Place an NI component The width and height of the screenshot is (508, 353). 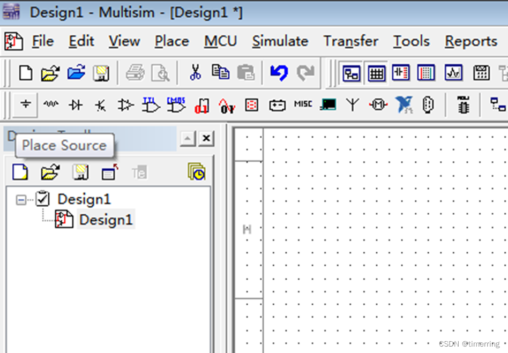tap(404, 104)
